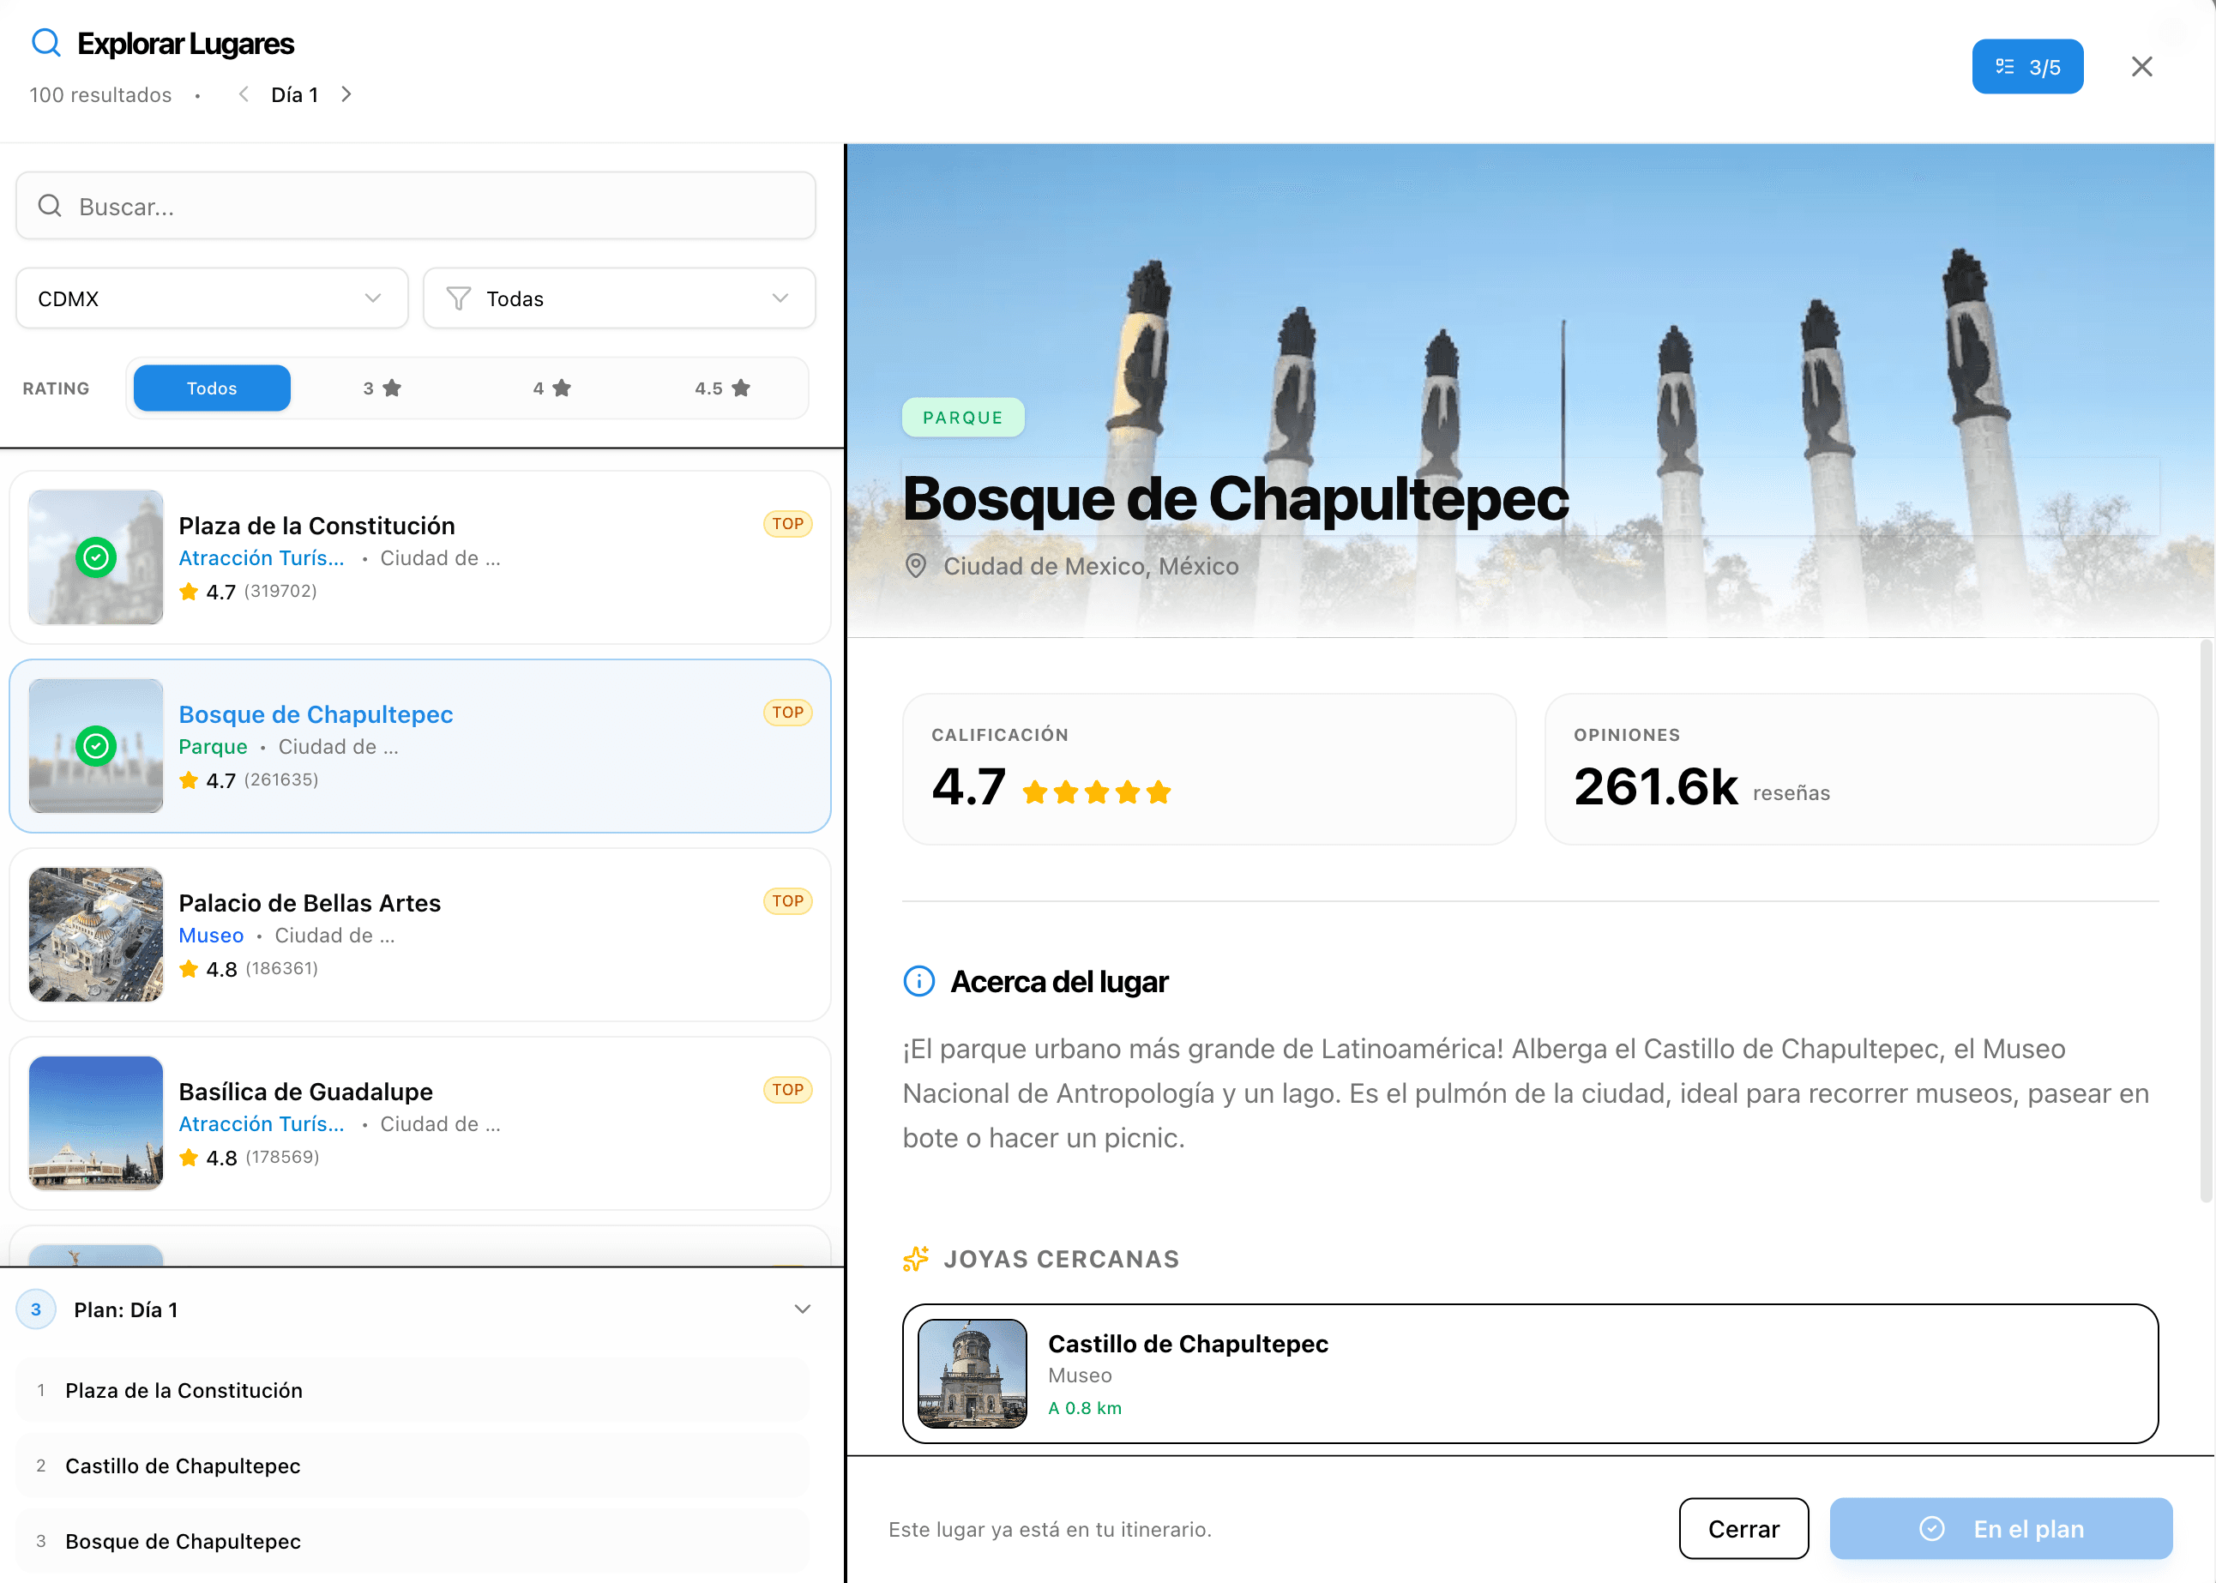Viewport: 2216px width, 1583px height.
Task: Click the sparkle icon by Joyas Cercanas
Action: pyautogui.click(x=915, y=1258)
